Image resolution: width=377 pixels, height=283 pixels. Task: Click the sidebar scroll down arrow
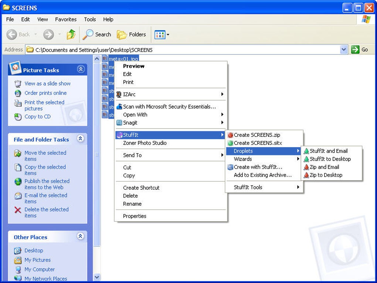click(97, 277)
